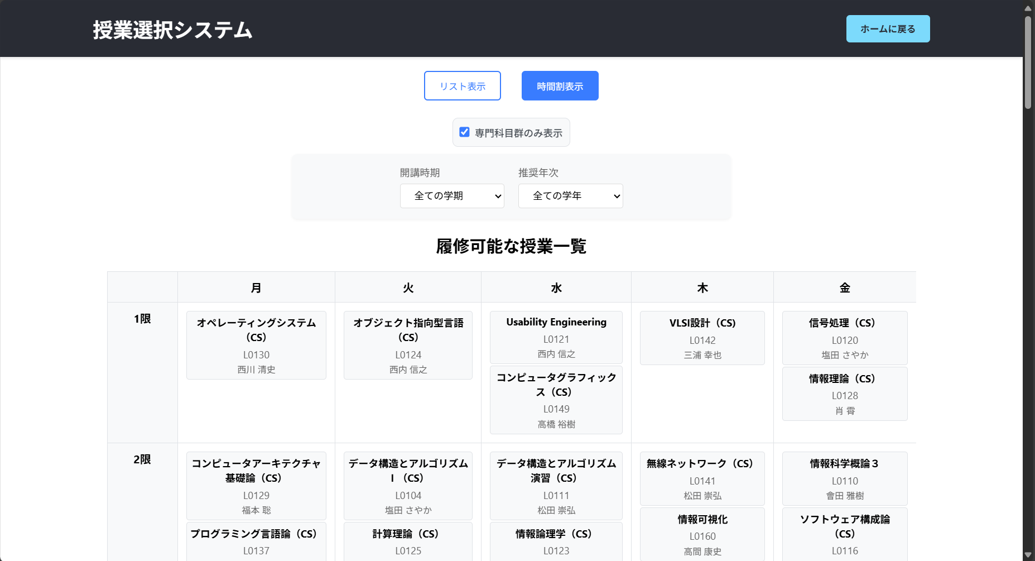Click the プログラミング言語論 course card
Image resolution: width=1035 pixels, height=561 pixels.
tap(256, 541)
